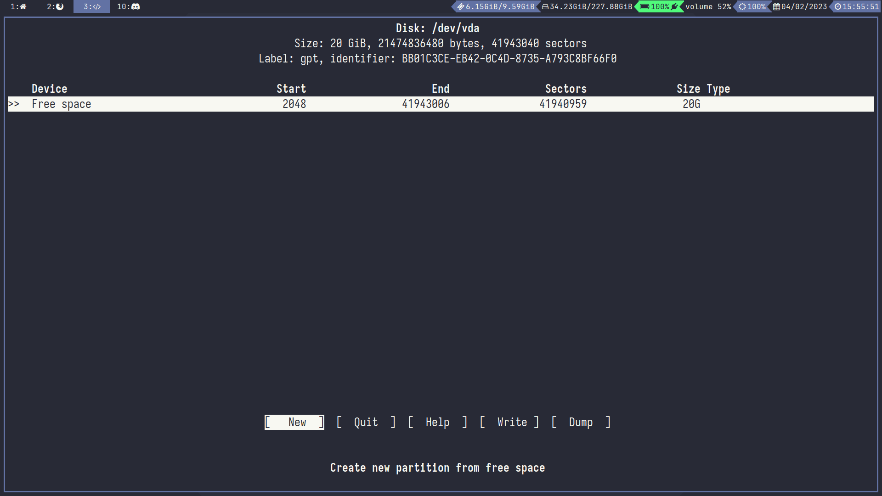Image resolution: width=882 pixels, height=496 pixels.
Task: Click the clock showing 15:55:51
Action: pyautogui.click(x=856, y=6)
